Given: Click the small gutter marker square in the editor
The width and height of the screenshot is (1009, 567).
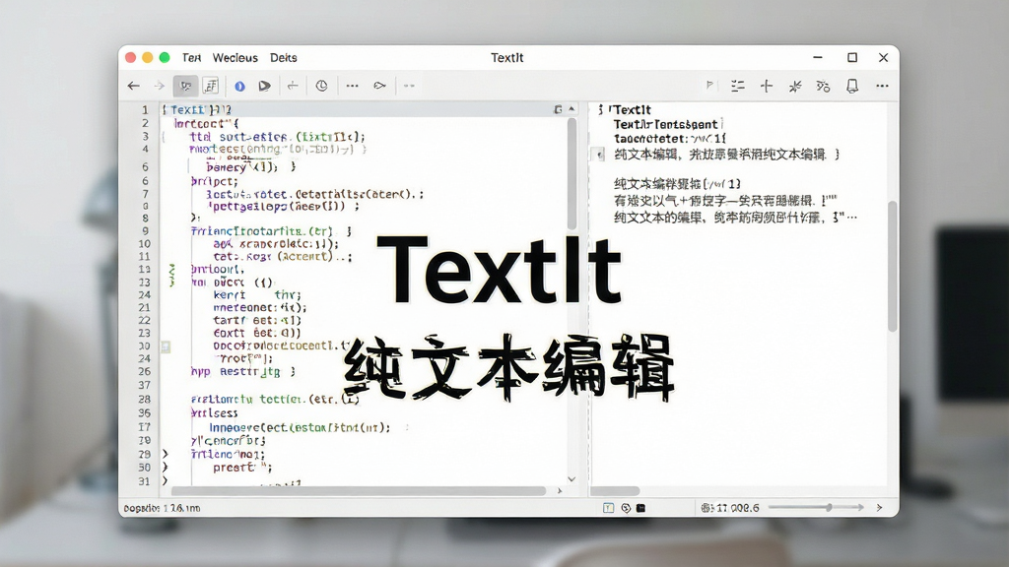Looking at the screenshot, I should (x=166, y=347).
